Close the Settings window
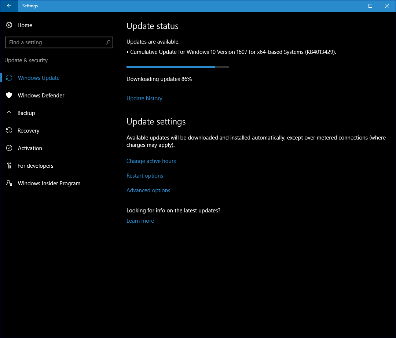Image resolution: width=396 pixels, height=338 pixels. pyautogui.click(x=387, y=6)
